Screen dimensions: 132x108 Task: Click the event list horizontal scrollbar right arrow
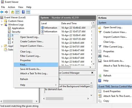tap(90, 67)
